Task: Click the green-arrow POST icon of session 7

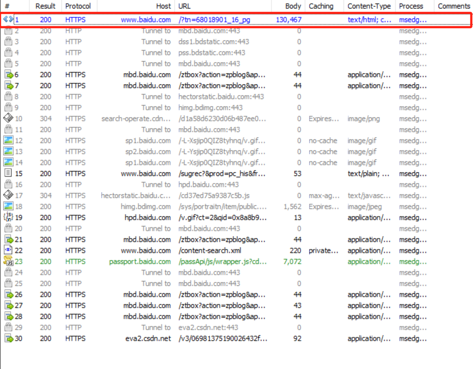Action: [9, 85]
